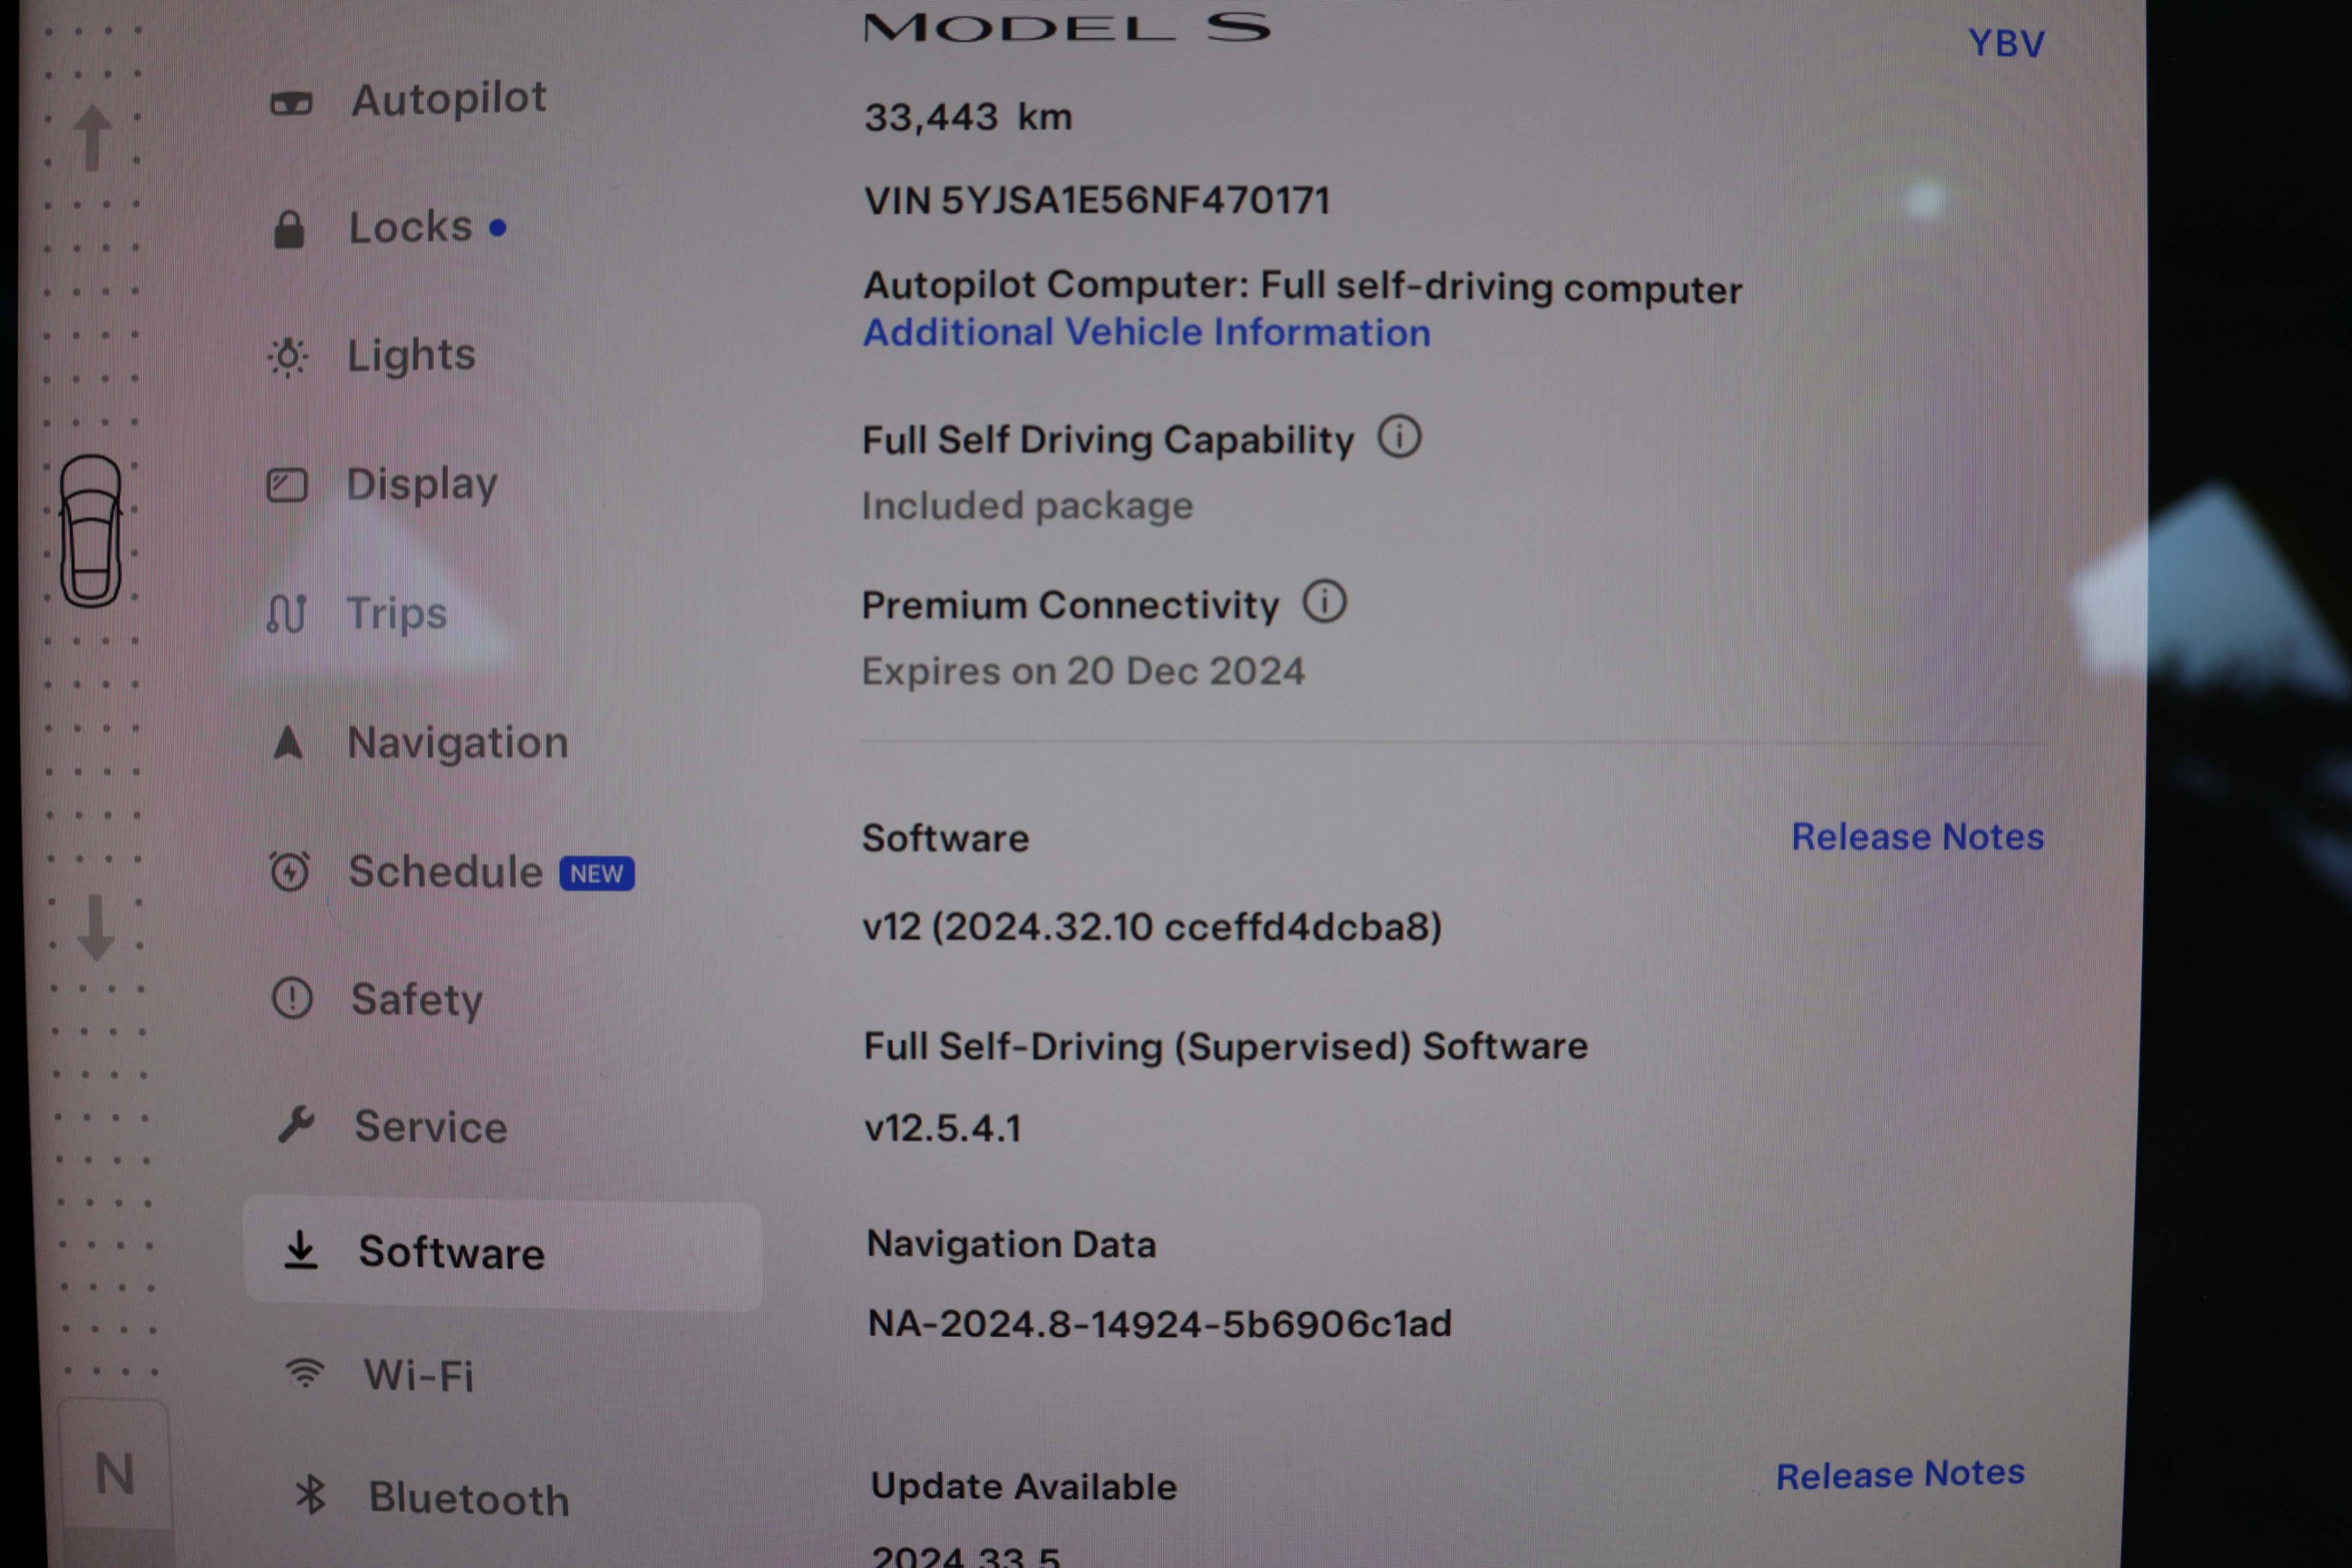Screen dimensions: 2352x1568
Task: Tap the Navigation arrow icon
Action: (288, 742)
